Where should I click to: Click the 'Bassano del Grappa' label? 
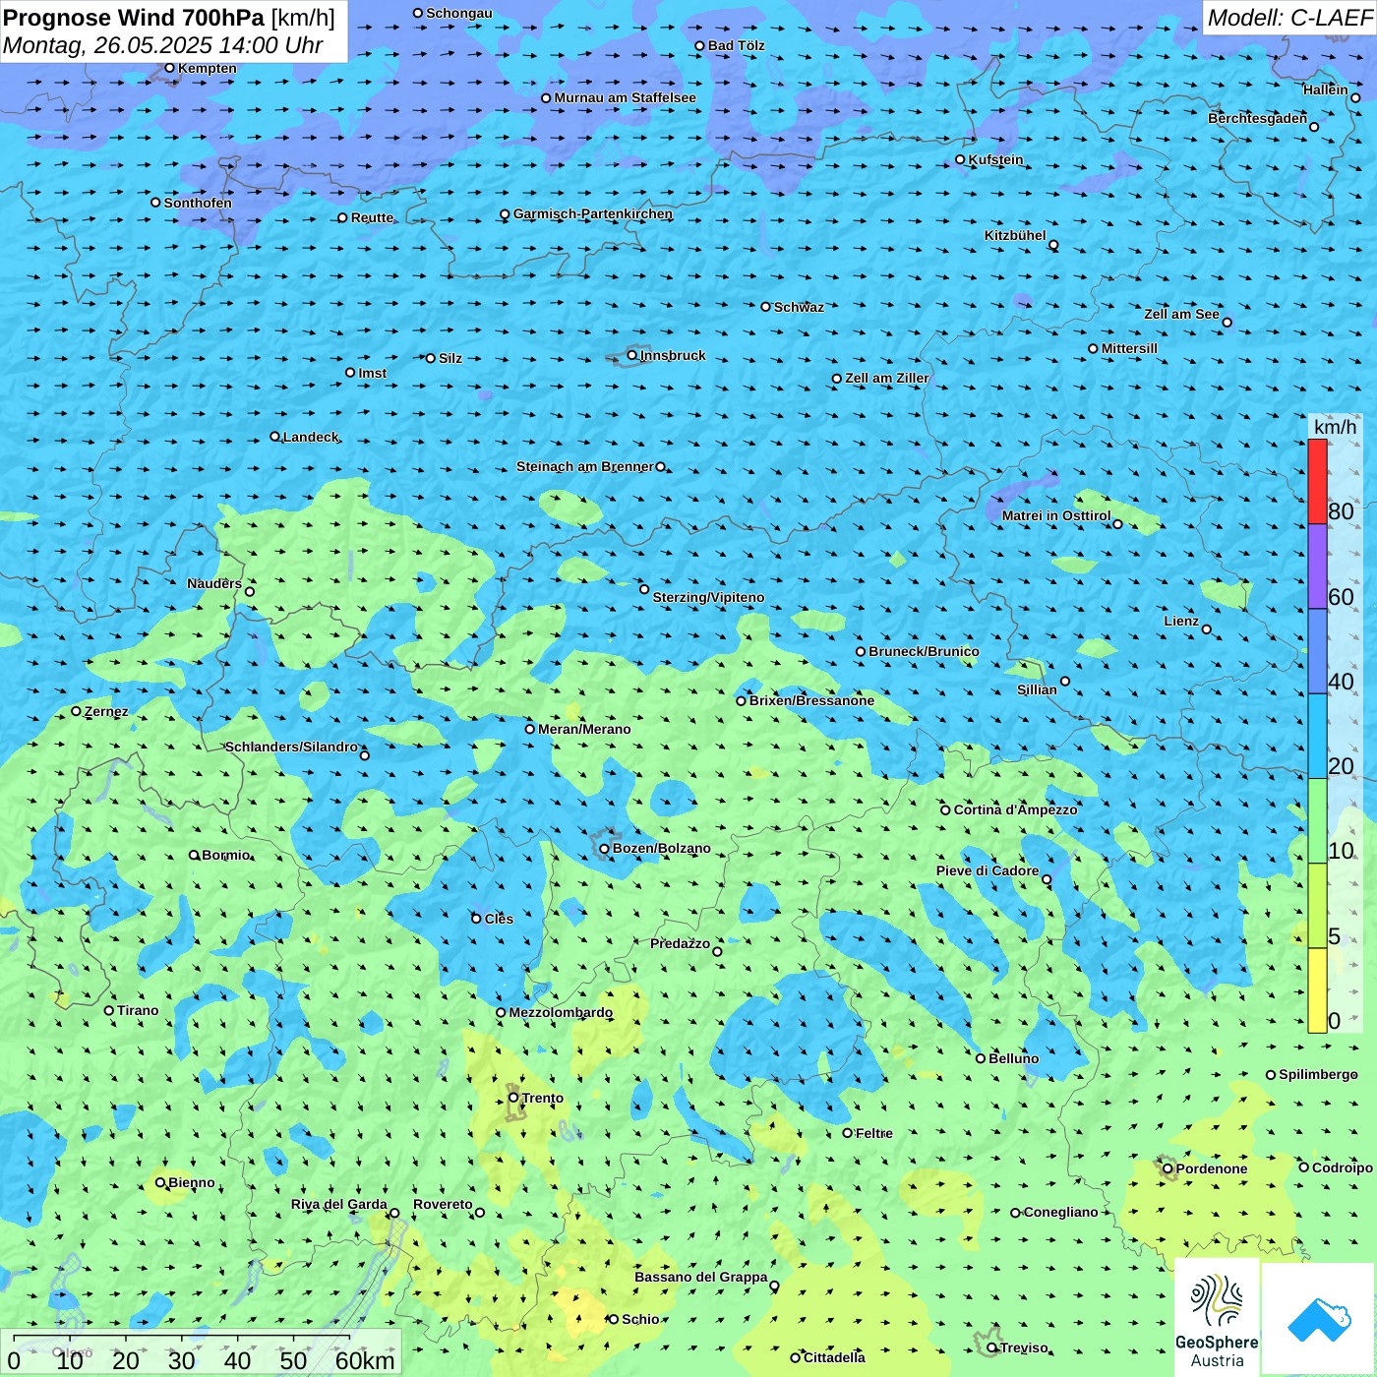(701, 1277)
